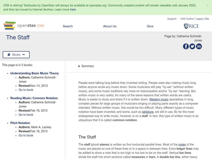Go to book under Pitch Notation
The width and height of the screenshot is (212, 159).
[x=26, y=135]
